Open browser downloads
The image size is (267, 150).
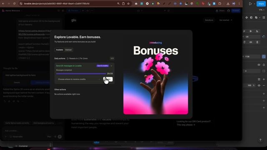(x=228, y=4)
